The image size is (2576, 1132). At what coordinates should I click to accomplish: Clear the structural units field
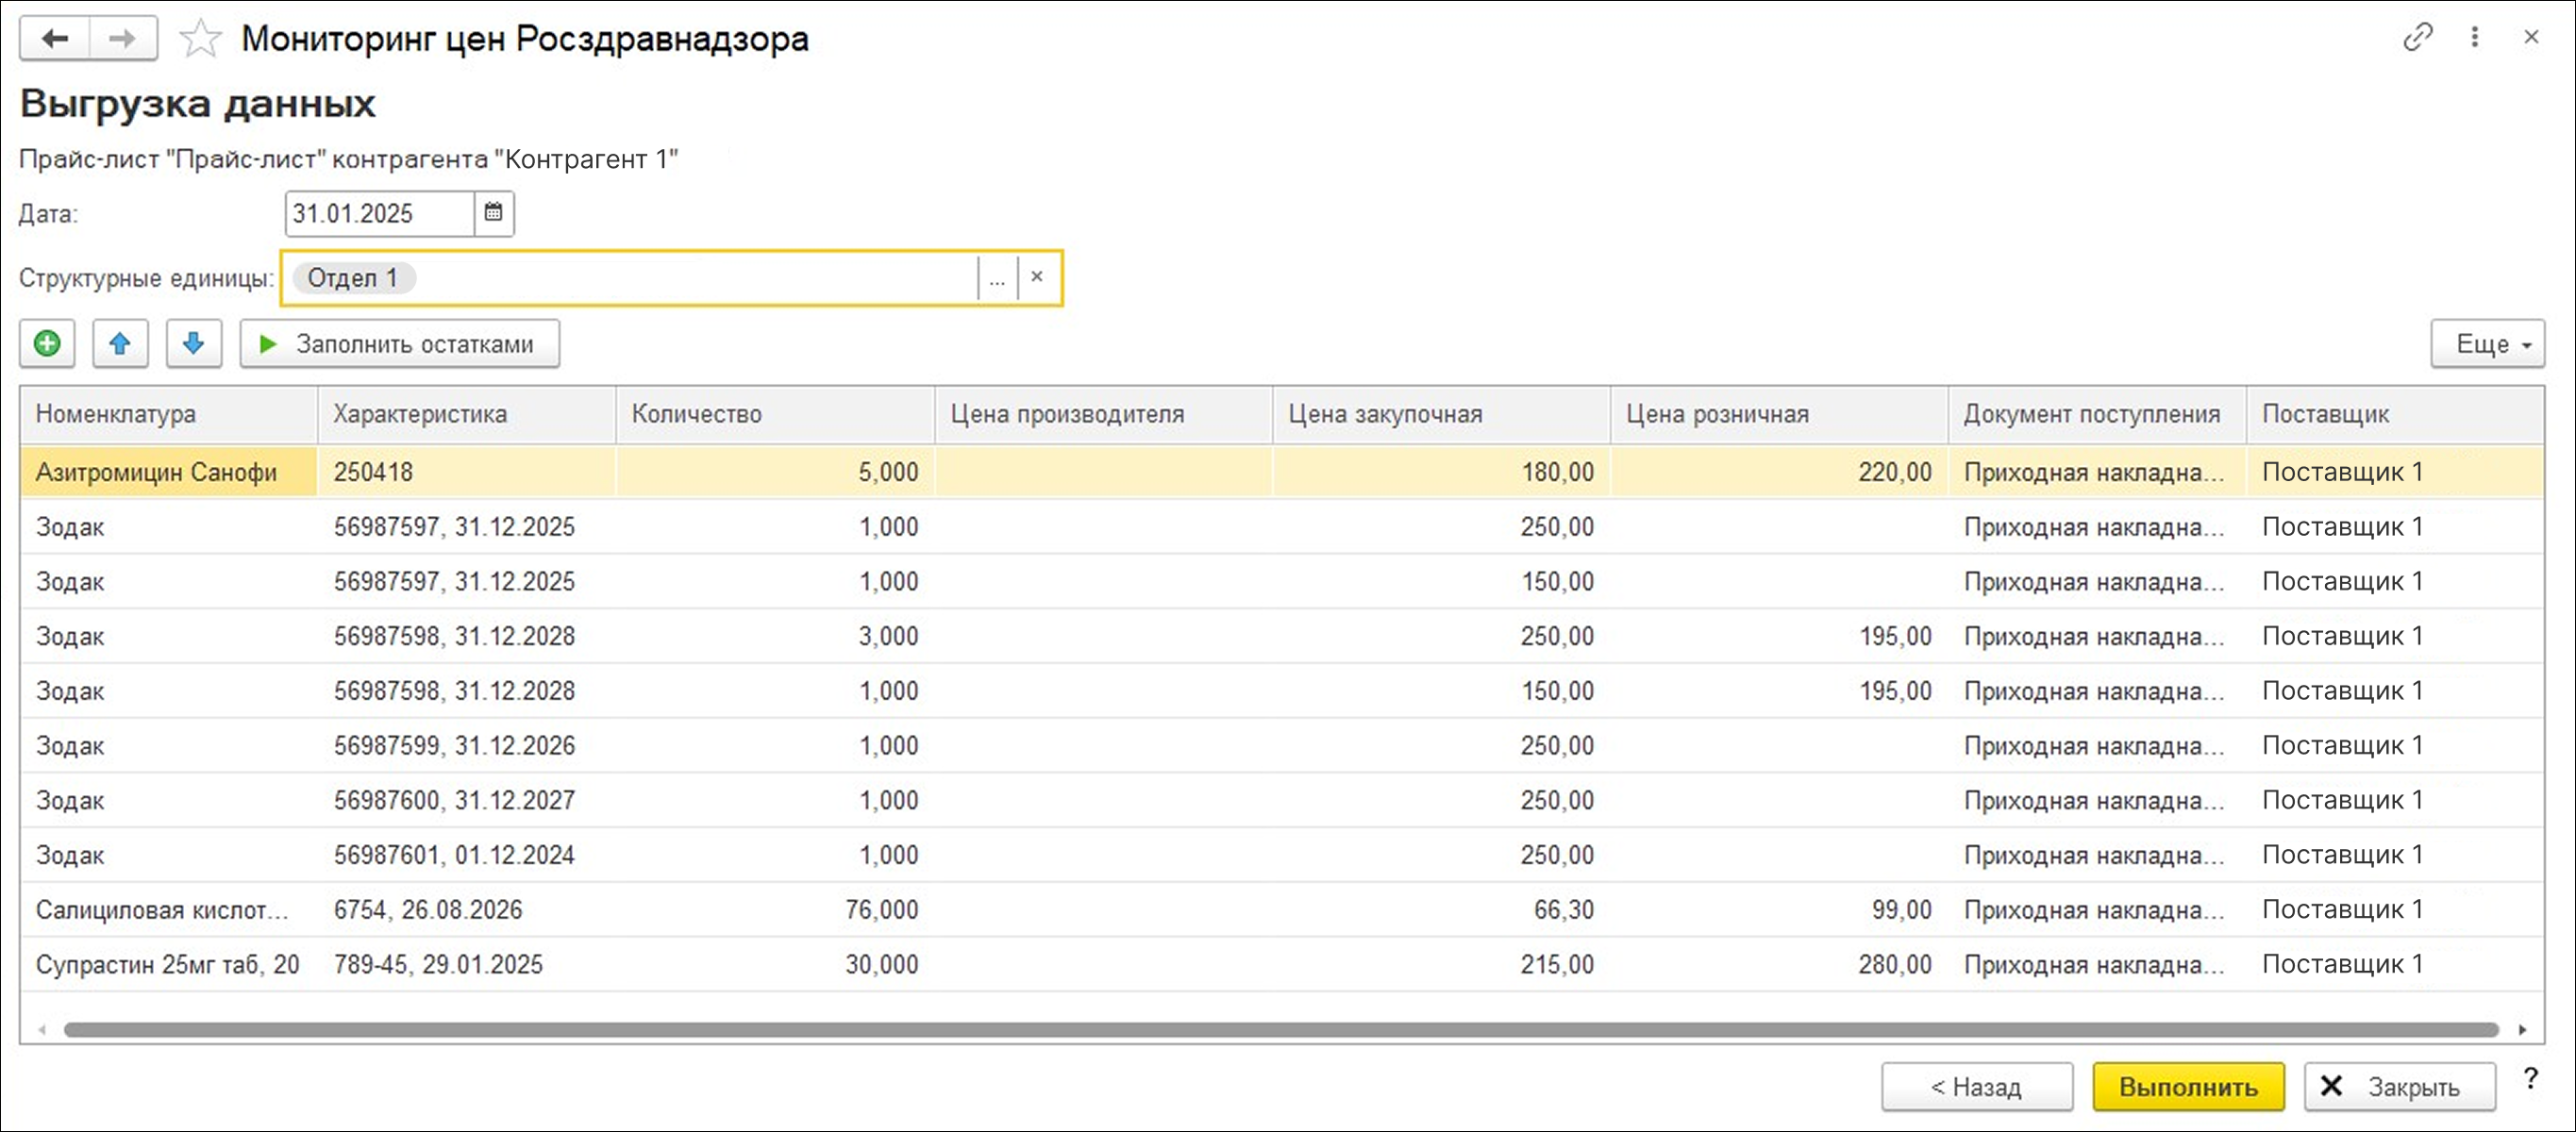point(1037,277)
